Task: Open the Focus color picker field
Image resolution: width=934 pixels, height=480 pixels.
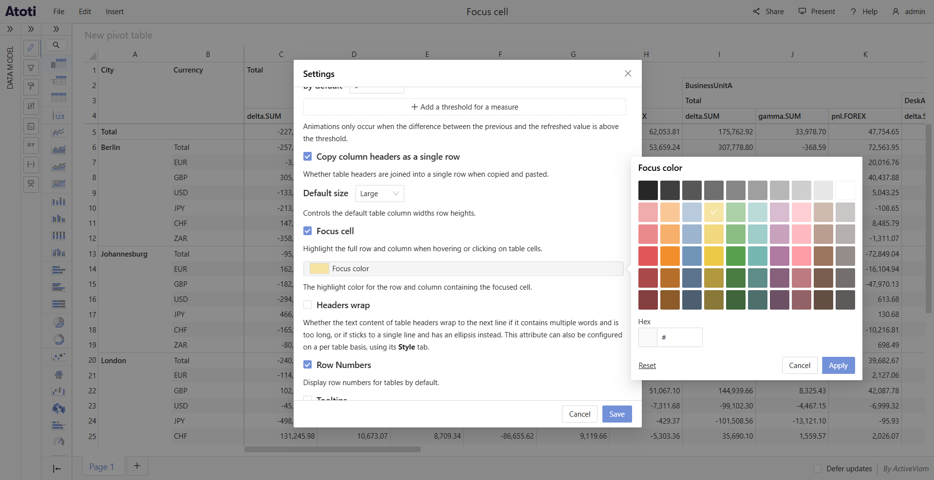Action: 463,269
